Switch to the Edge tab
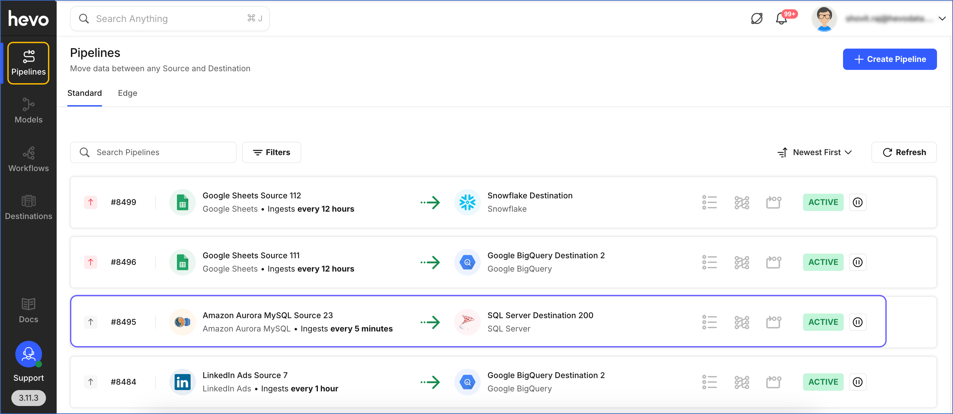 pos(127,93)
